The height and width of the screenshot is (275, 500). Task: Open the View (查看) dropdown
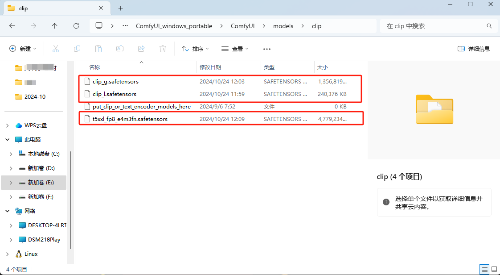click(235, 49)
